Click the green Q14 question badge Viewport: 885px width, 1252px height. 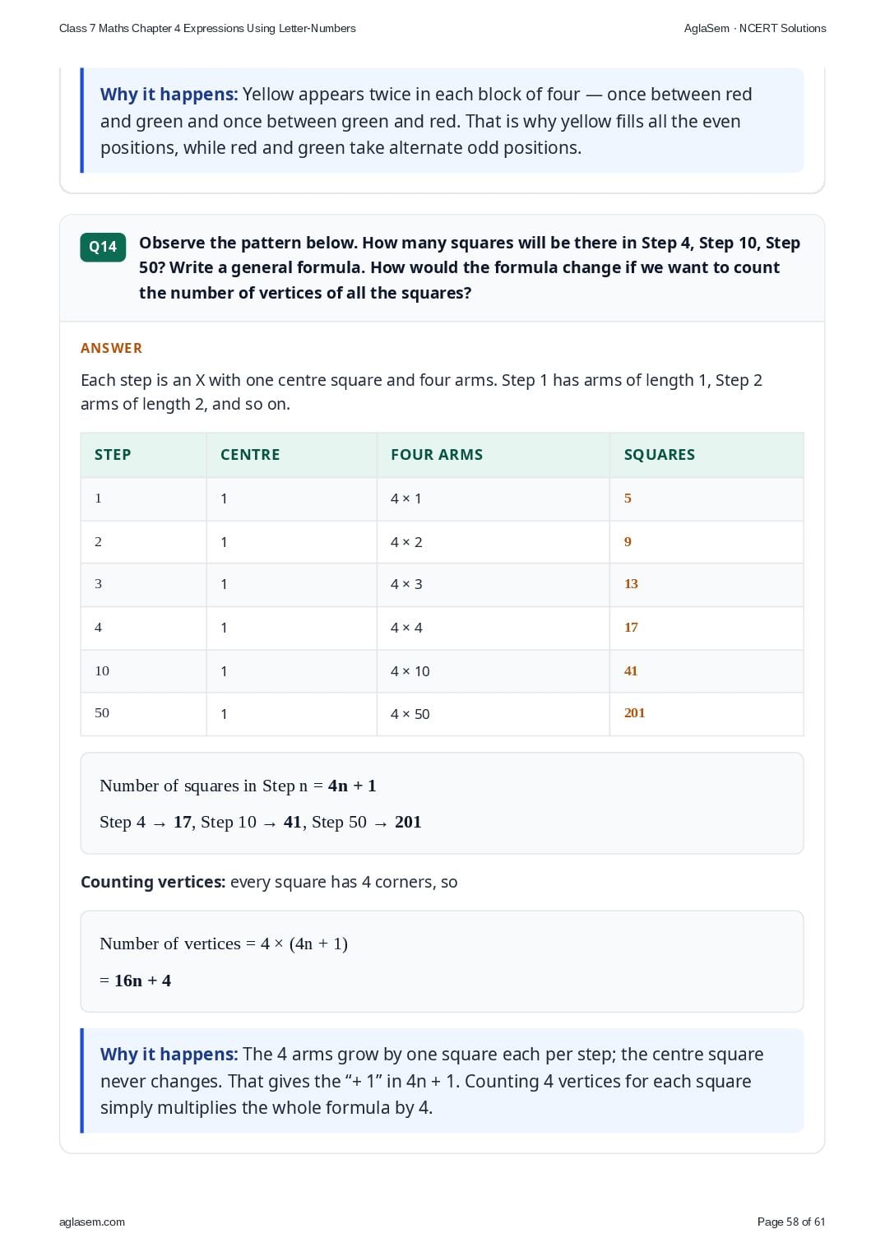point(103,247)
